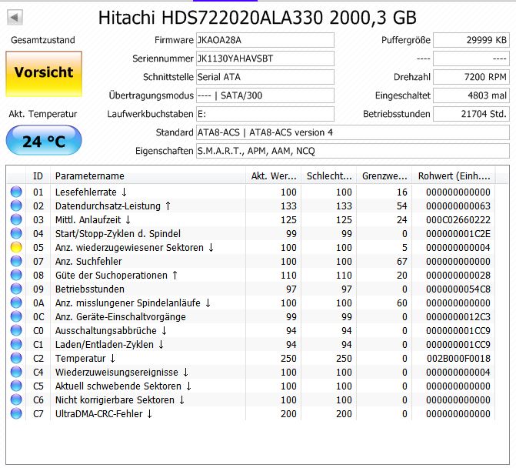Viewport: 516px width, 468px height.
Task: Sort by the ID column header
Action: coord(38,175)
